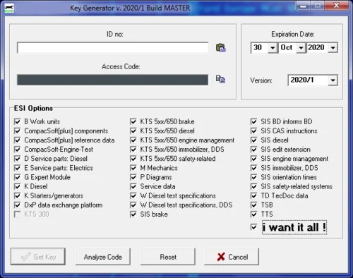Open the Version dropdown showing 2020/1
This screenshot has height=278, width=353.
coord(333,80)
